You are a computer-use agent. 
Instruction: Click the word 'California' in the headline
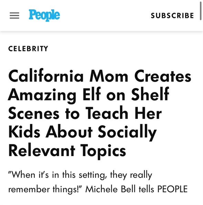46,76
